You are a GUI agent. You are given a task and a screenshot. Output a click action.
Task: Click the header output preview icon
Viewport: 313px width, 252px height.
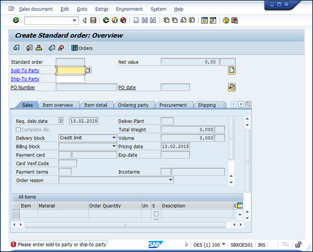point(29,48)
